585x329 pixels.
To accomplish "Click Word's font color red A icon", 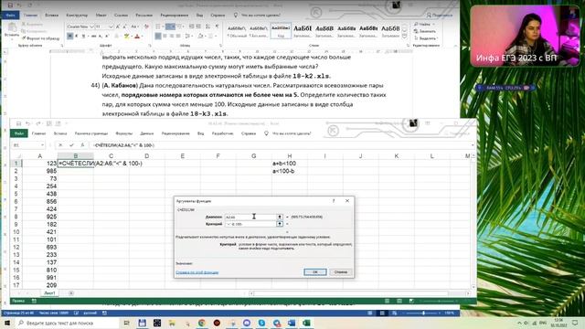I will [x=137, y=36].
